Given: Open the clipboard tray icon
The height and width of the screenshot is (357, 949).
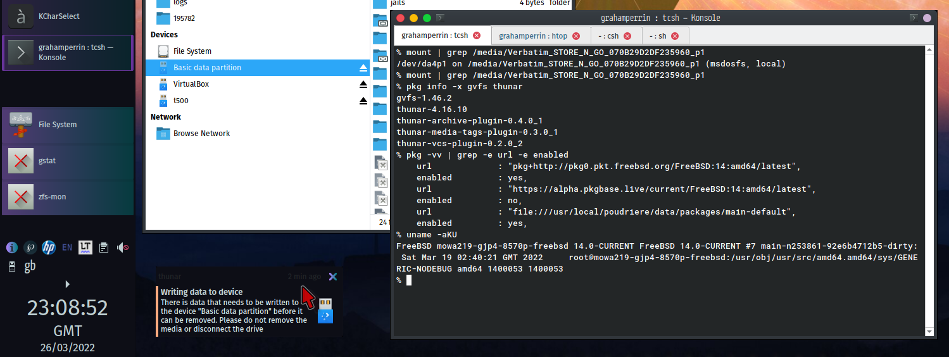Looking at the screenshot, I should click(x=104, y=247).
